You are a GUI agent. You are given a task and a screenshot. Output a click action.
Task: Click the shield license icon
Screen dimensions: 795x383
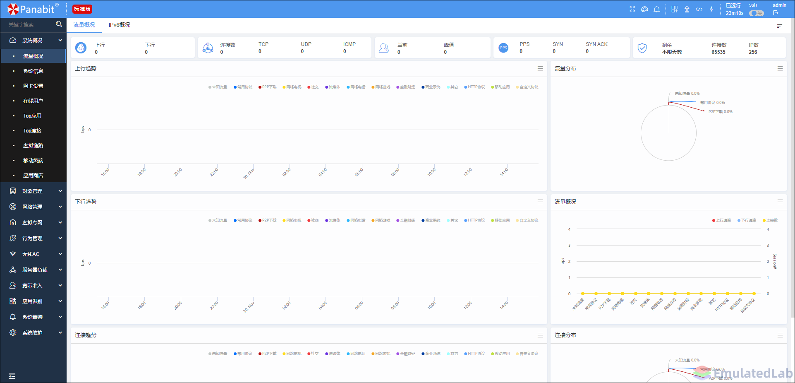point(642,48)
